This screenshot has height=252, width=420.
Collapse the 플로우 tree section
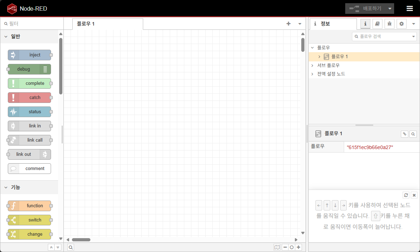click(312, 48)
